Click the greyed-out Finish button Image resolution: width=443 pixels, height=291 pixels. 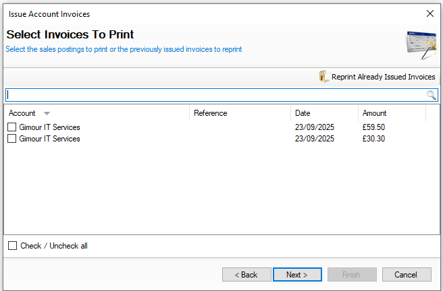coord(352,275)
